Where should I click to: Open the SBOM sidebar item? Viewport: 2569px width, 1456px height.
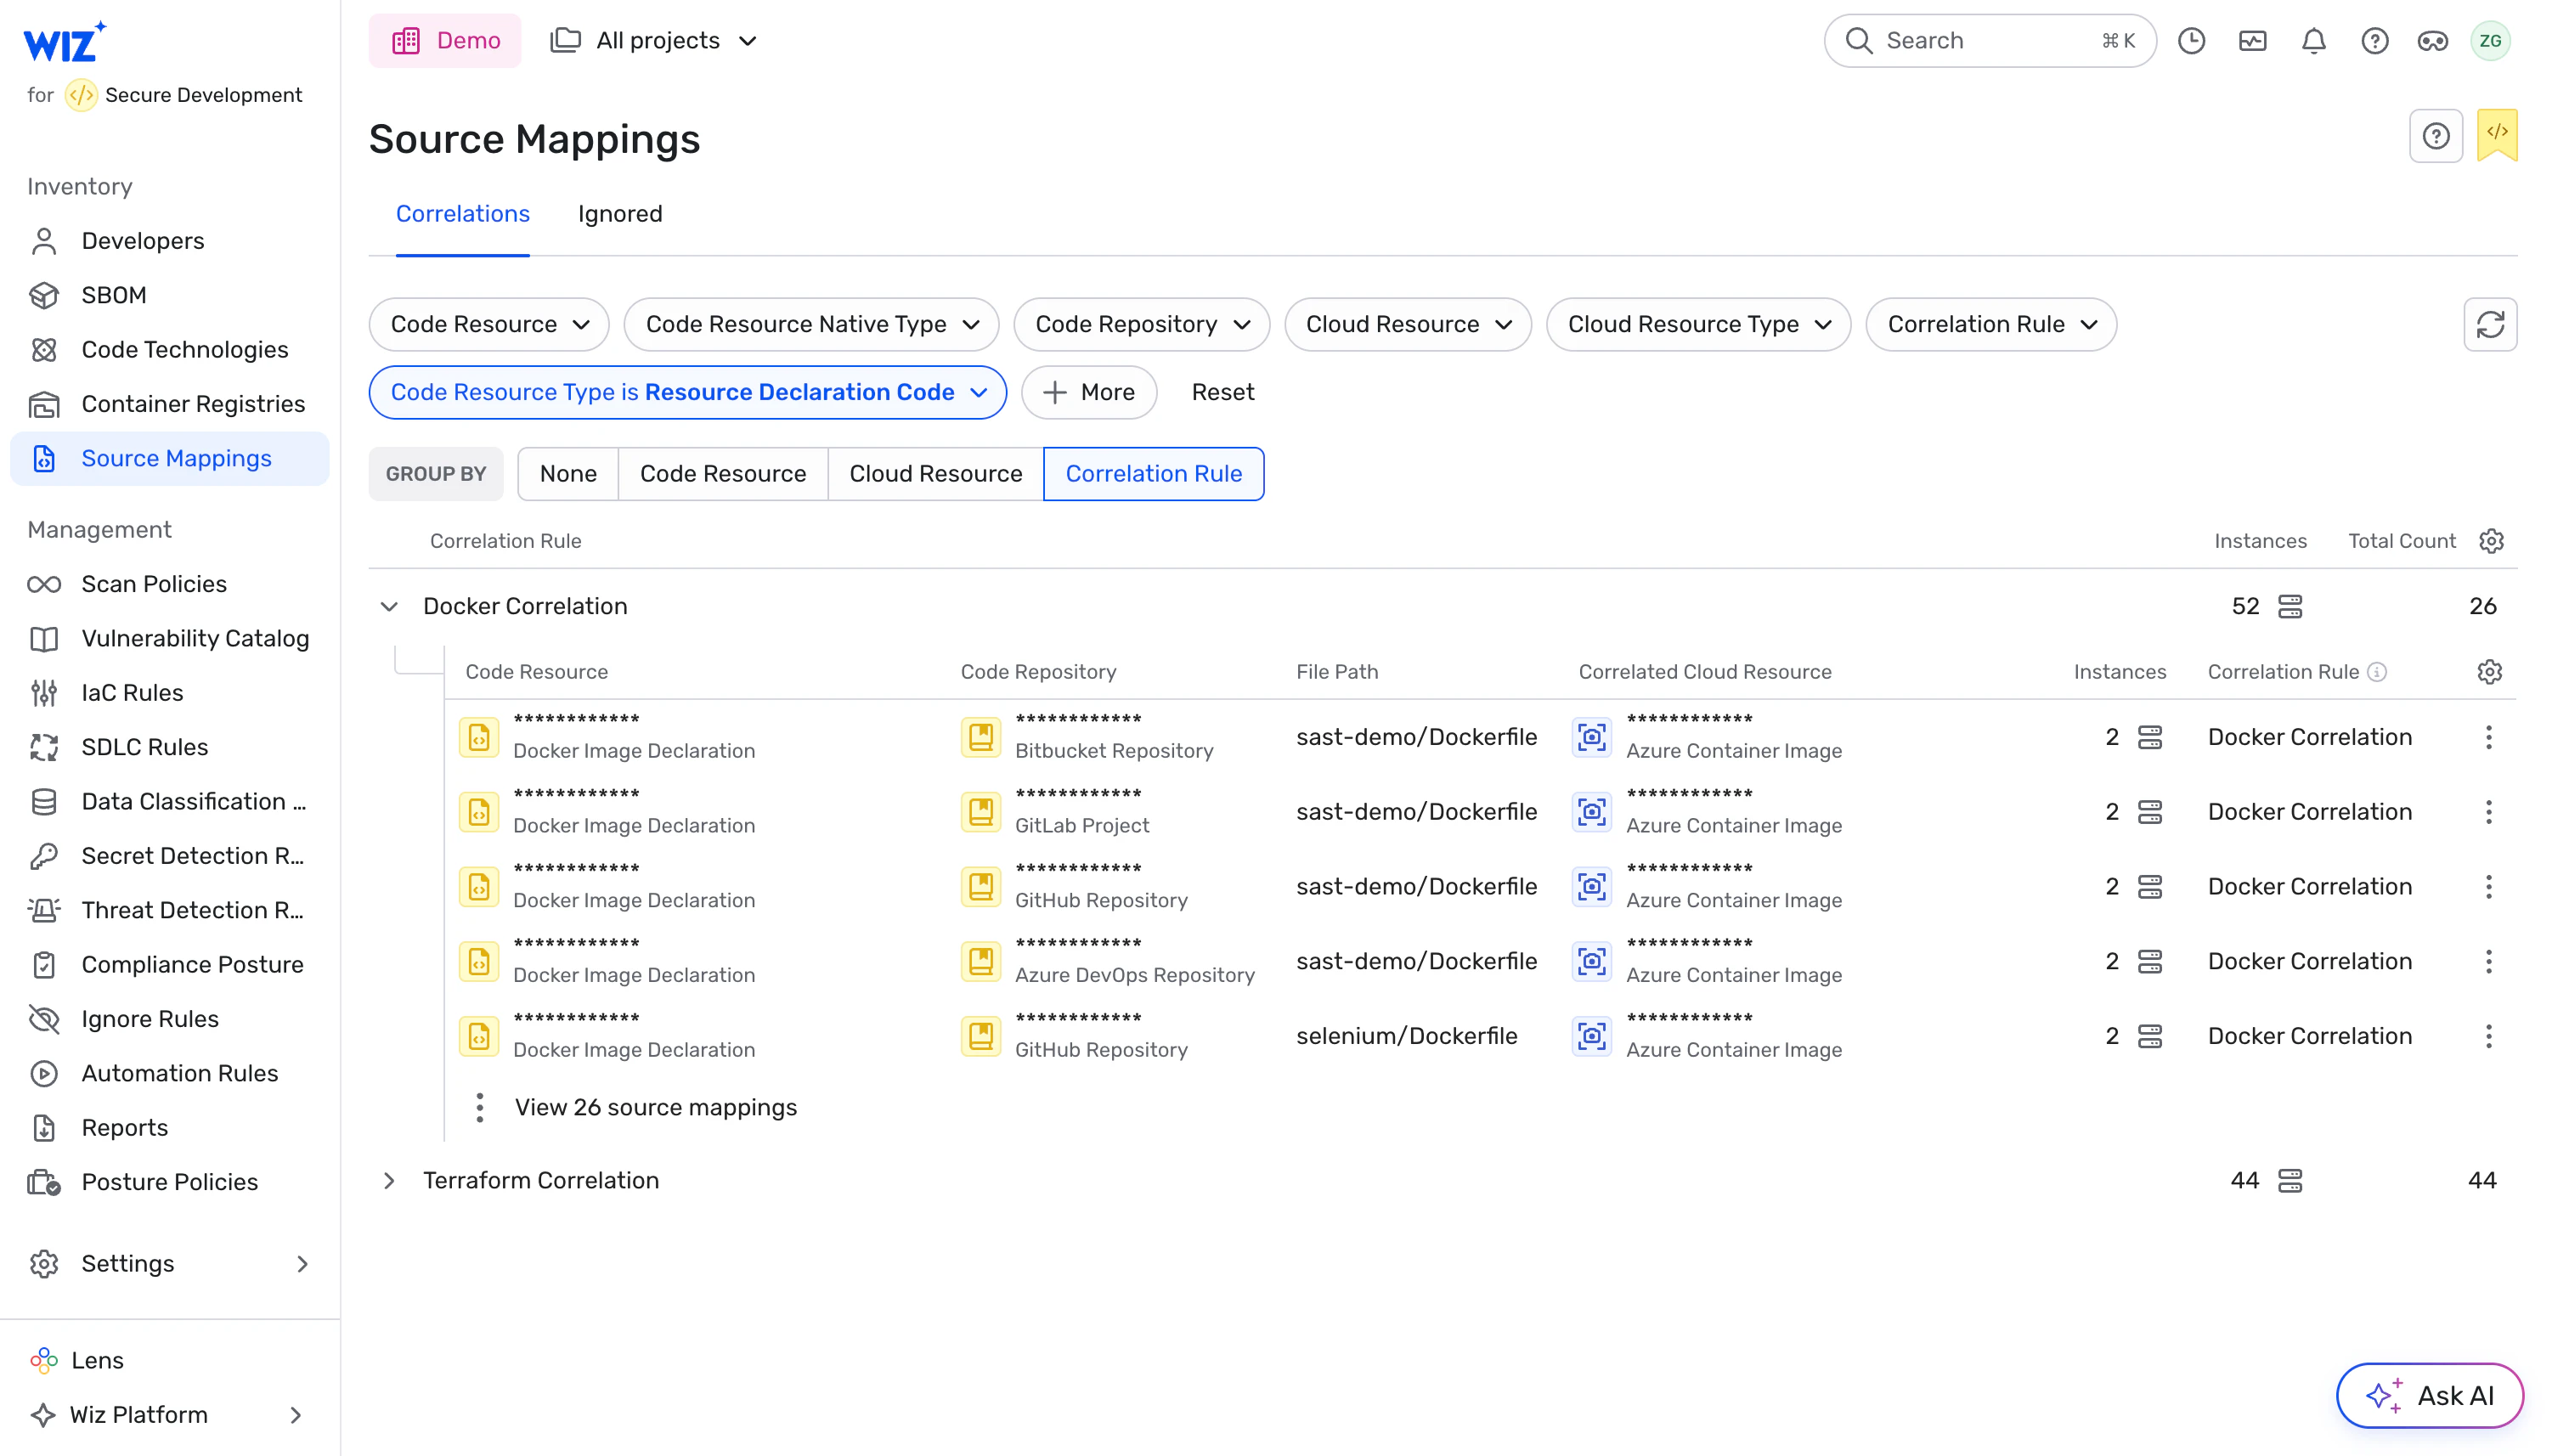point(113,295)
